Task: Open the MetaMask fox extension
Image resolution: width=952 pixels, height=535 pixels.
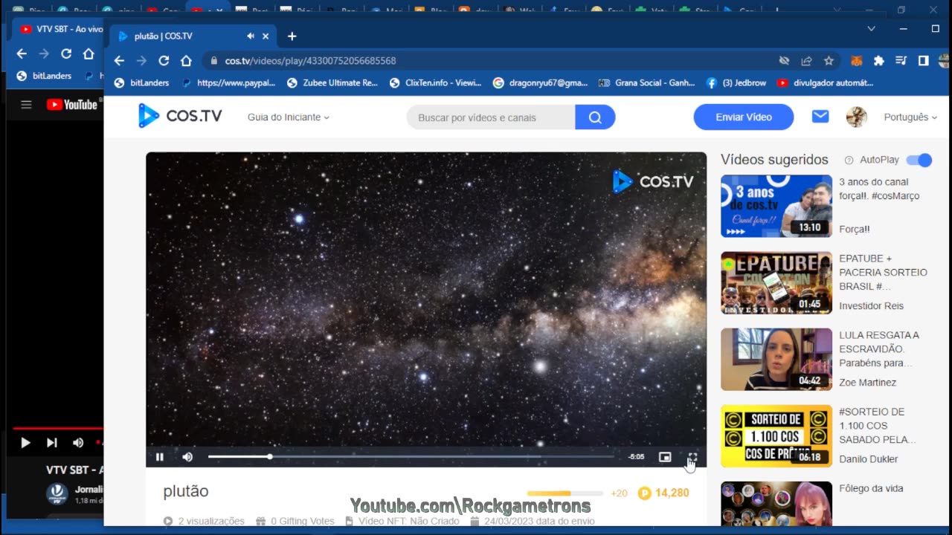Action: coord(857,61)
